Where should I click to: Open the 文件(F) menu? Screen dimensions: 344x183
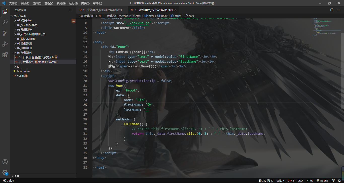coord(13,3)
